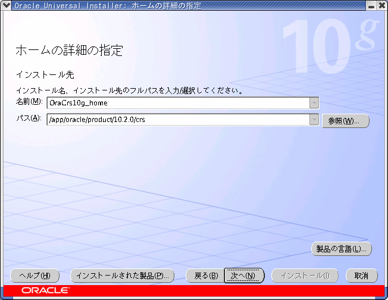
Task: Click the インストール先 section label
Action: tap(45, 74)
